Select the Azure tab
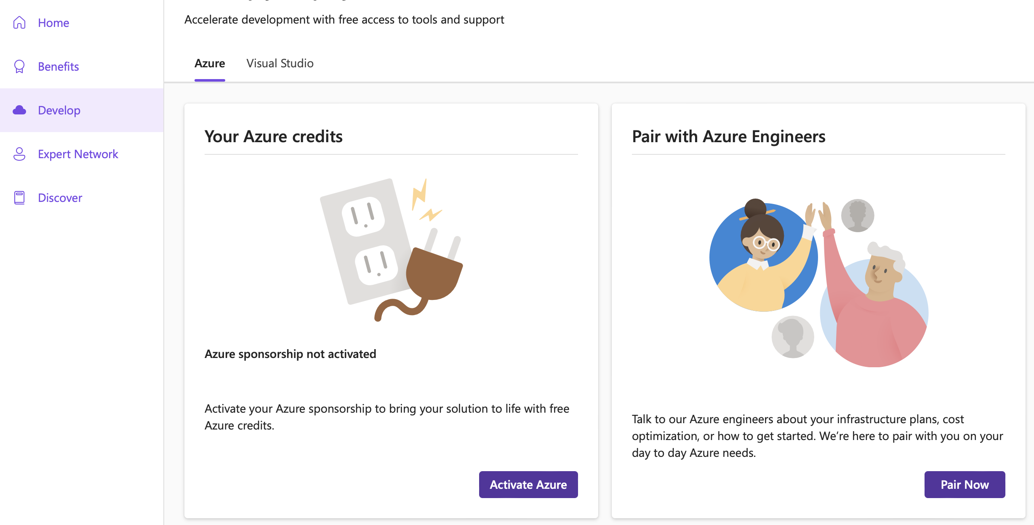The height and width of the screenshot is (525, 1034). click(209, 63)
